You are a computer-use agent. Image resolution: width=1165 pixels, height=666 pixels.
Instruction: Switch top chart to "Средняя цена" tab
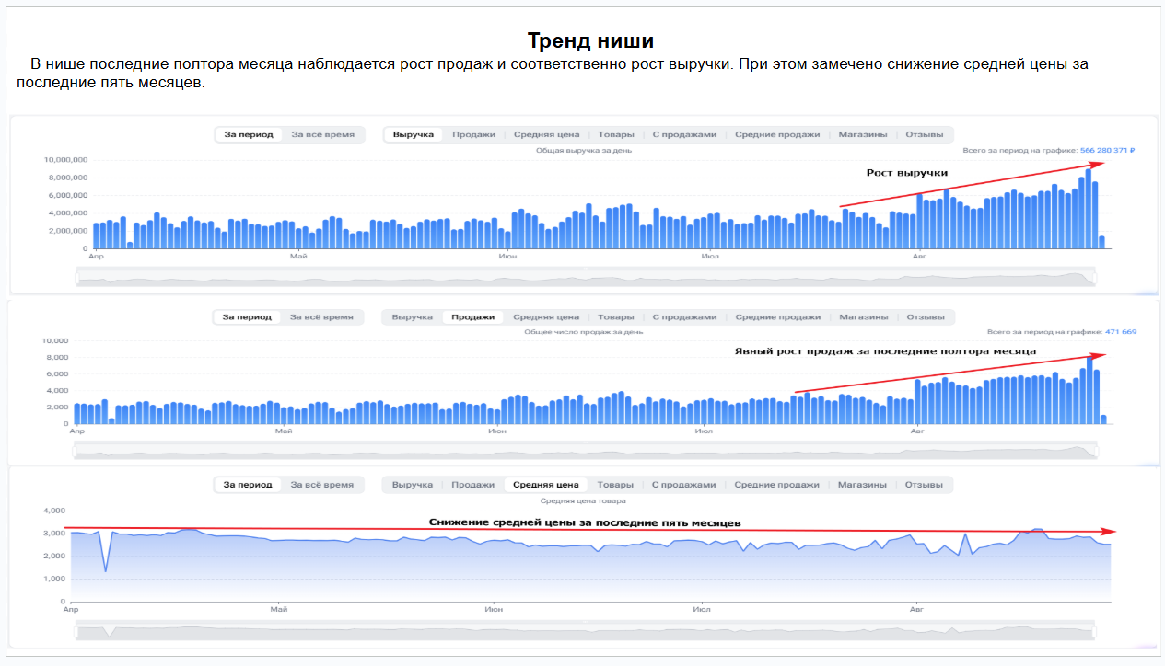coord(546,134)
